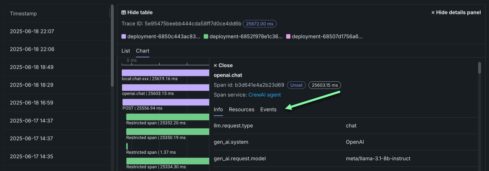
Task: Click the purple deployment-6850c443ac83 legend swatch
Action: [123, 37]
